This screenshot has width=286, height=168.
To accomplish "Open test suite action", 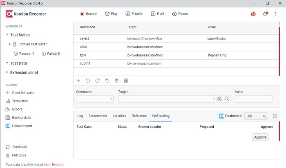I will click(x=20, y=93).
